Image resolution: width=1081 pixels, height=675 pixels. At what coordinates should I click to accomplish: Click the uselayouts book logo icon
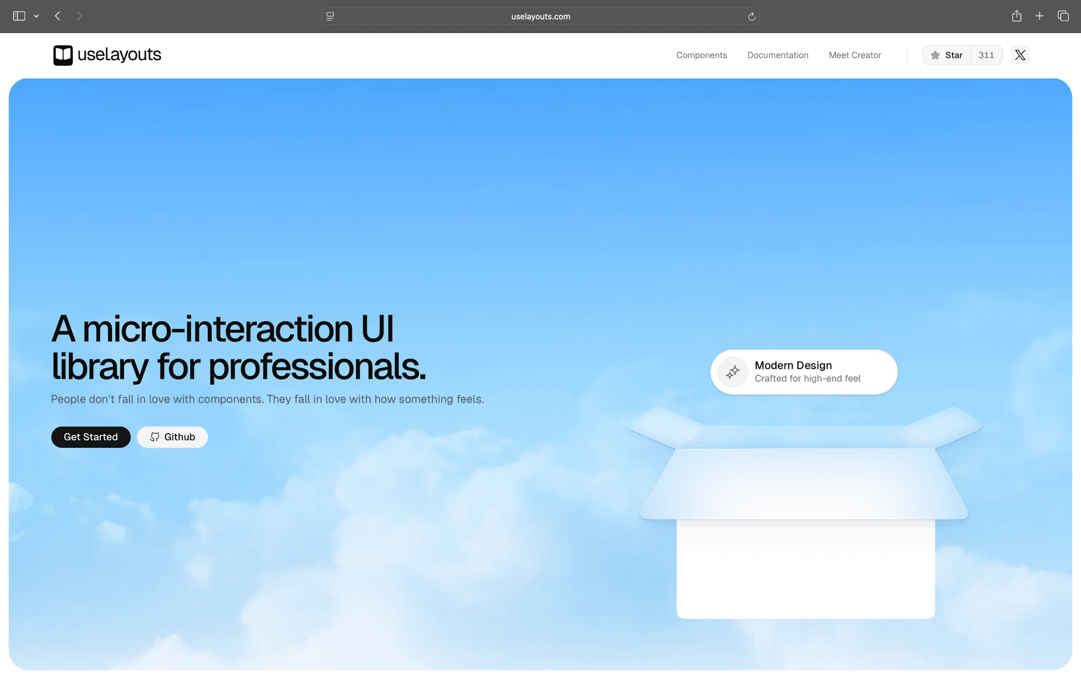click(x=63, y=55)
